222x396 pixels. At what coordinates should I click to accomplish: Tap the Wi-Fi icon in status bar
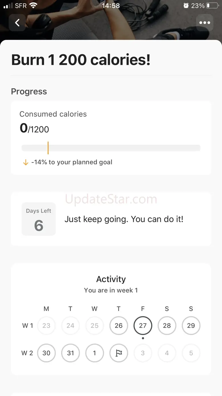point(34,6)
